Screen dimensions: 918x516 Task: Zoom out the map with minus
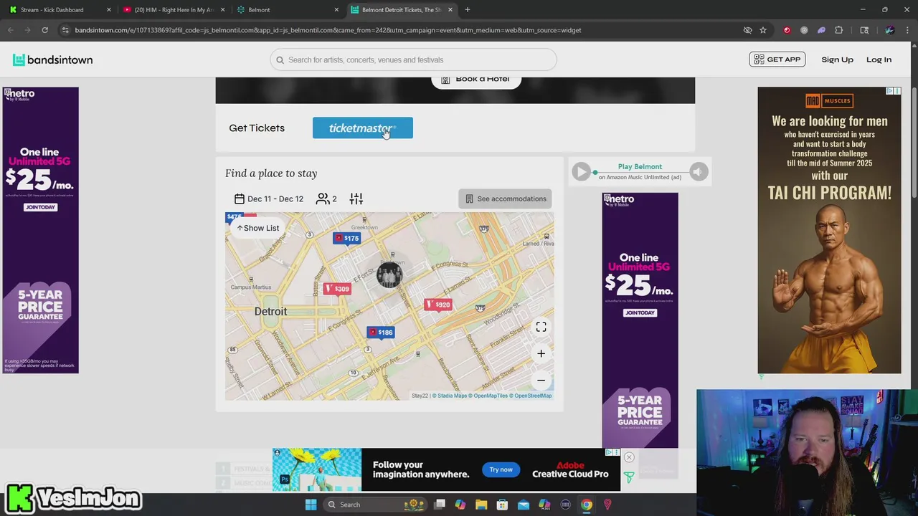[x=541, y=380]
